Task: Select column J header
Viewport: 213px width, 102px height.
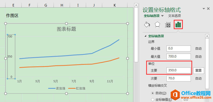Action: (x=94, y=5)
